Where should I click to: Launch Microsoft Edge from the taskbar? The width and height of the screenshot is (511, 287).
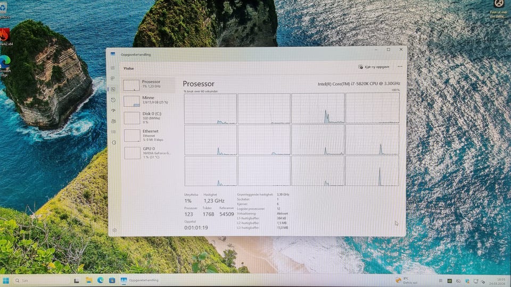pos(101,280)
